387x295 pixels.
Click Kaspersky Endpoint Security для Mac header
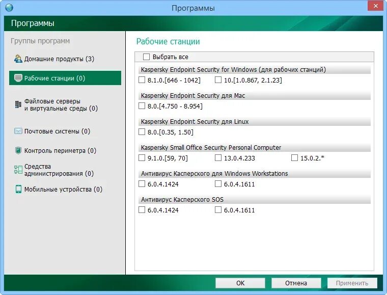click(x=255, y=96)
